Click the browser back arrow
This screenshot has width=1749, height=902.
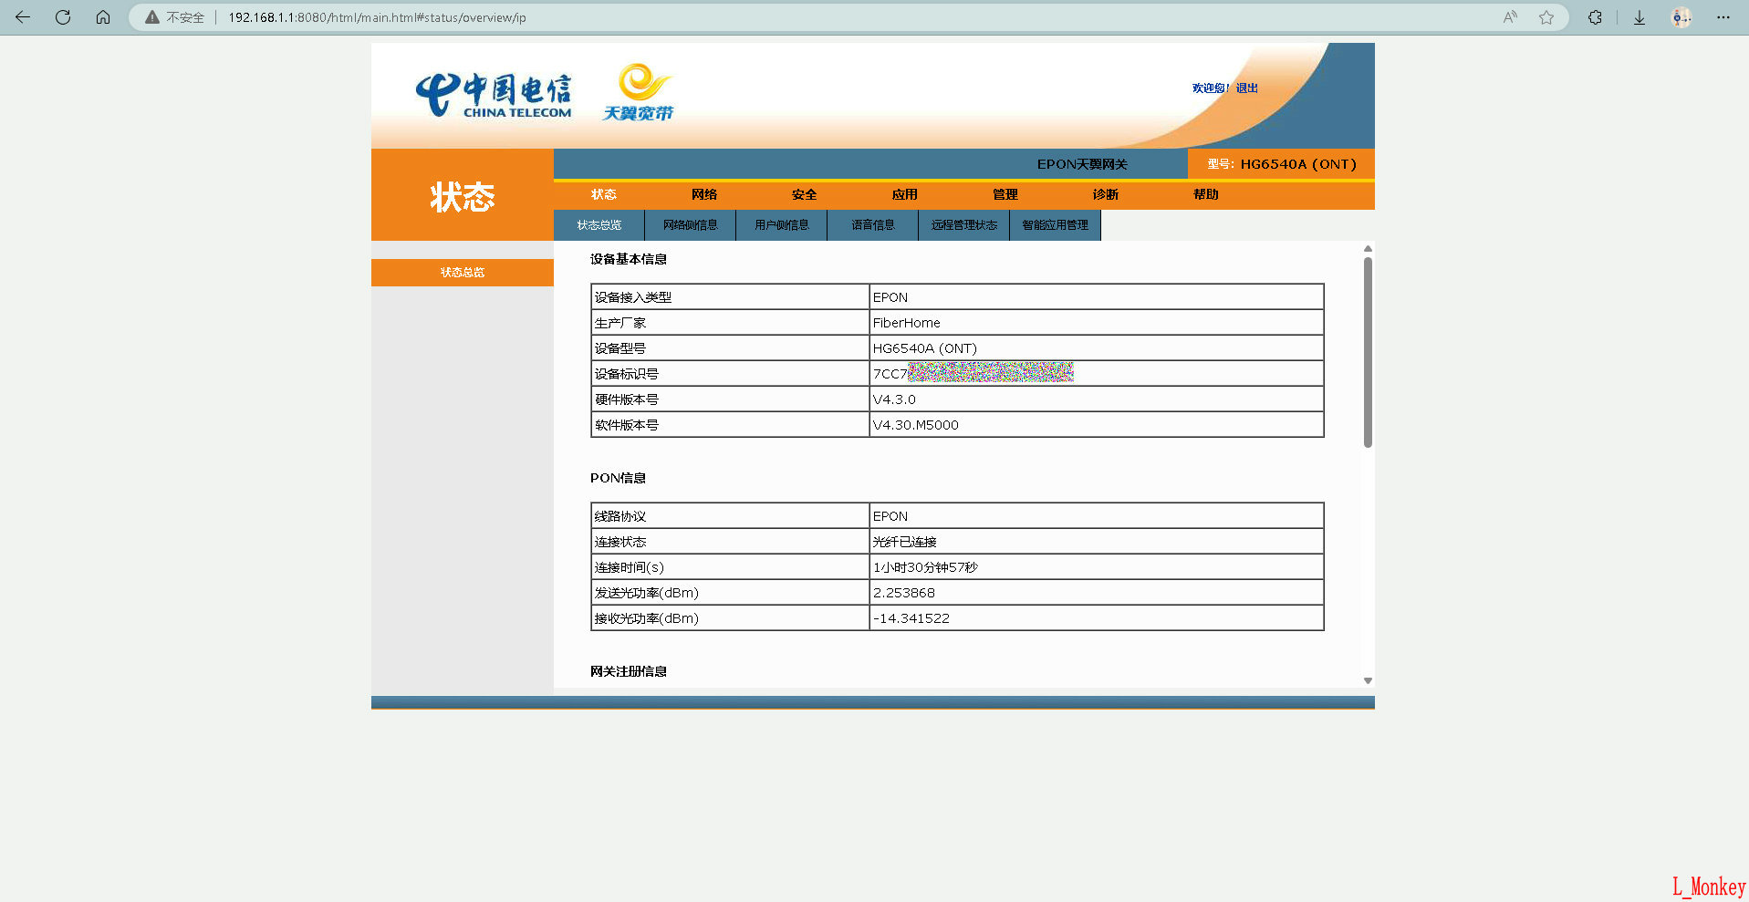[x=23, y=17]
